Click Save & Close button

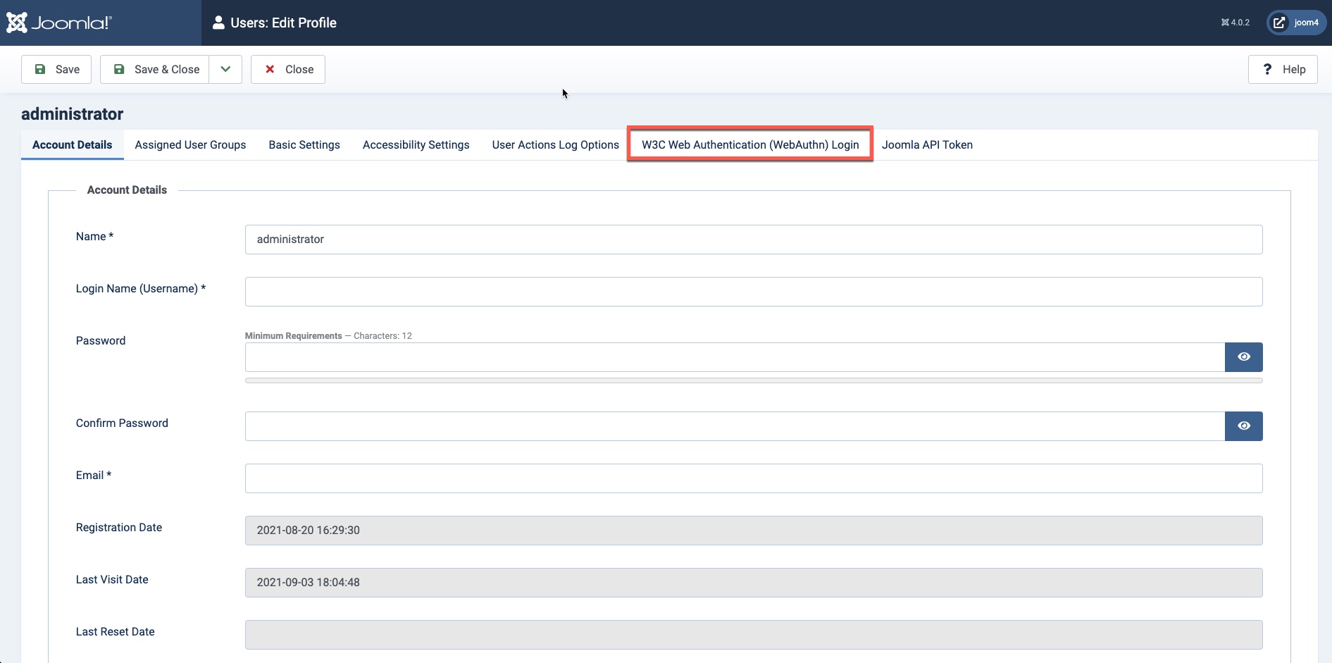point(155,69)
